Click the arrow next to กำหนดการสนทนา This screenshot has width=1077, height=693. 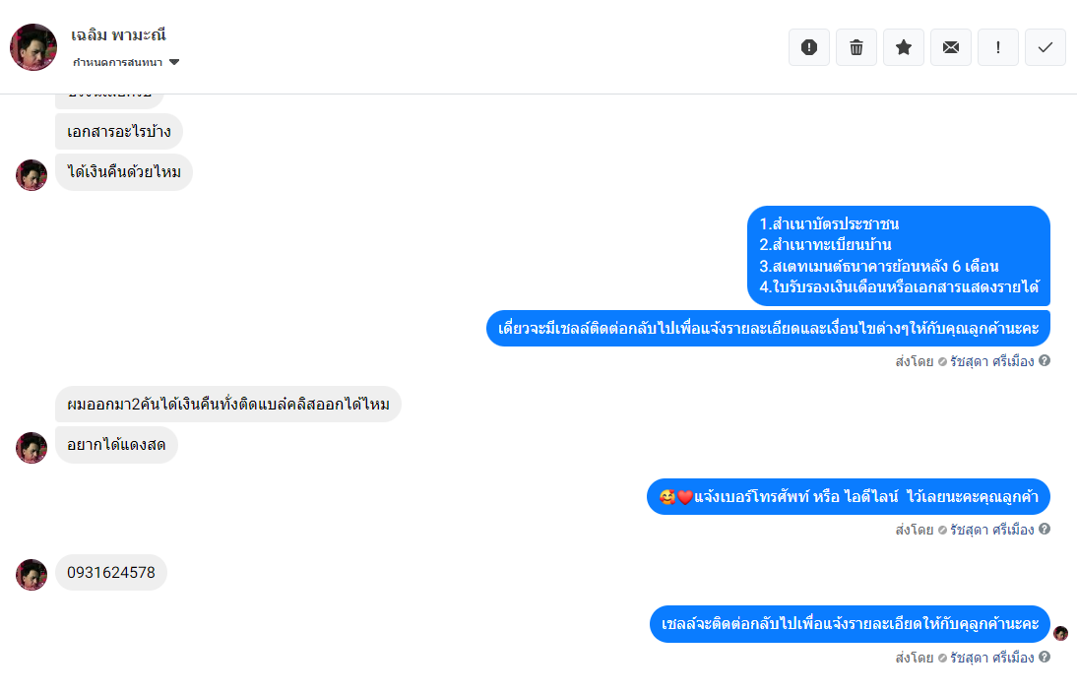pos(174,62)
